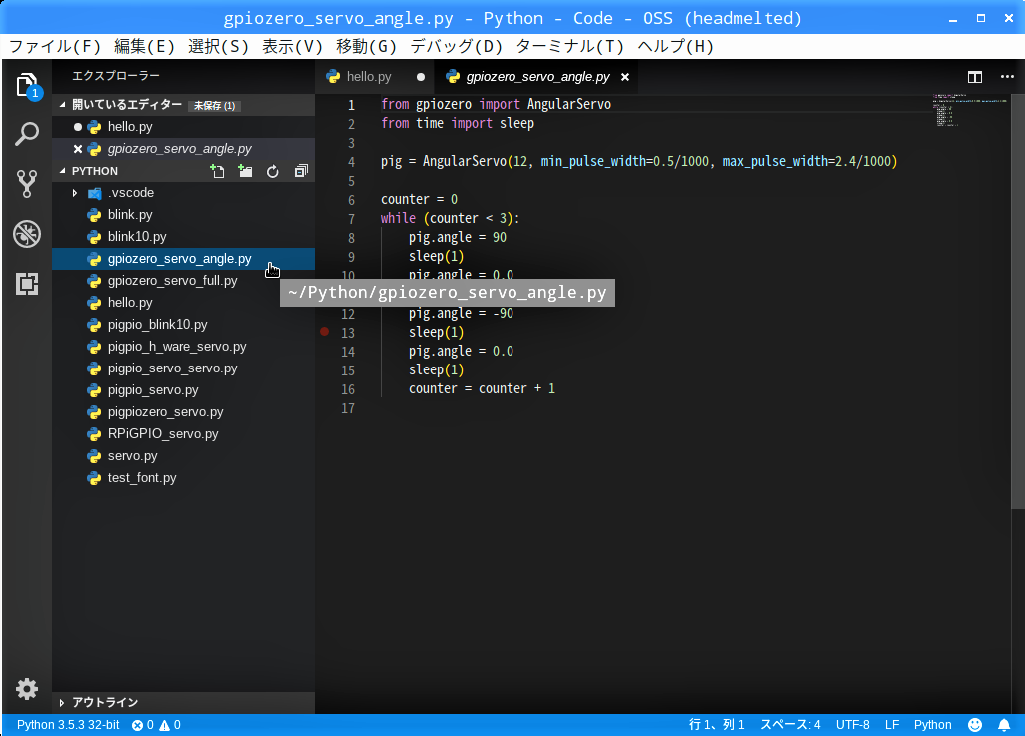Expand the .vscode folder
Image resolution: width=1025 pixels, height=736 pixels.
pos(75,193)
